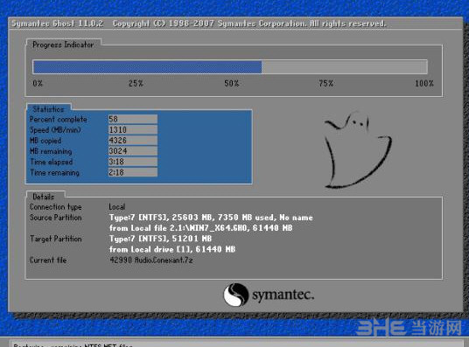The width and height of the screenshot is (469, 347).
Task: Click the MB remaining field showing 3024
Action: point(132,151)
